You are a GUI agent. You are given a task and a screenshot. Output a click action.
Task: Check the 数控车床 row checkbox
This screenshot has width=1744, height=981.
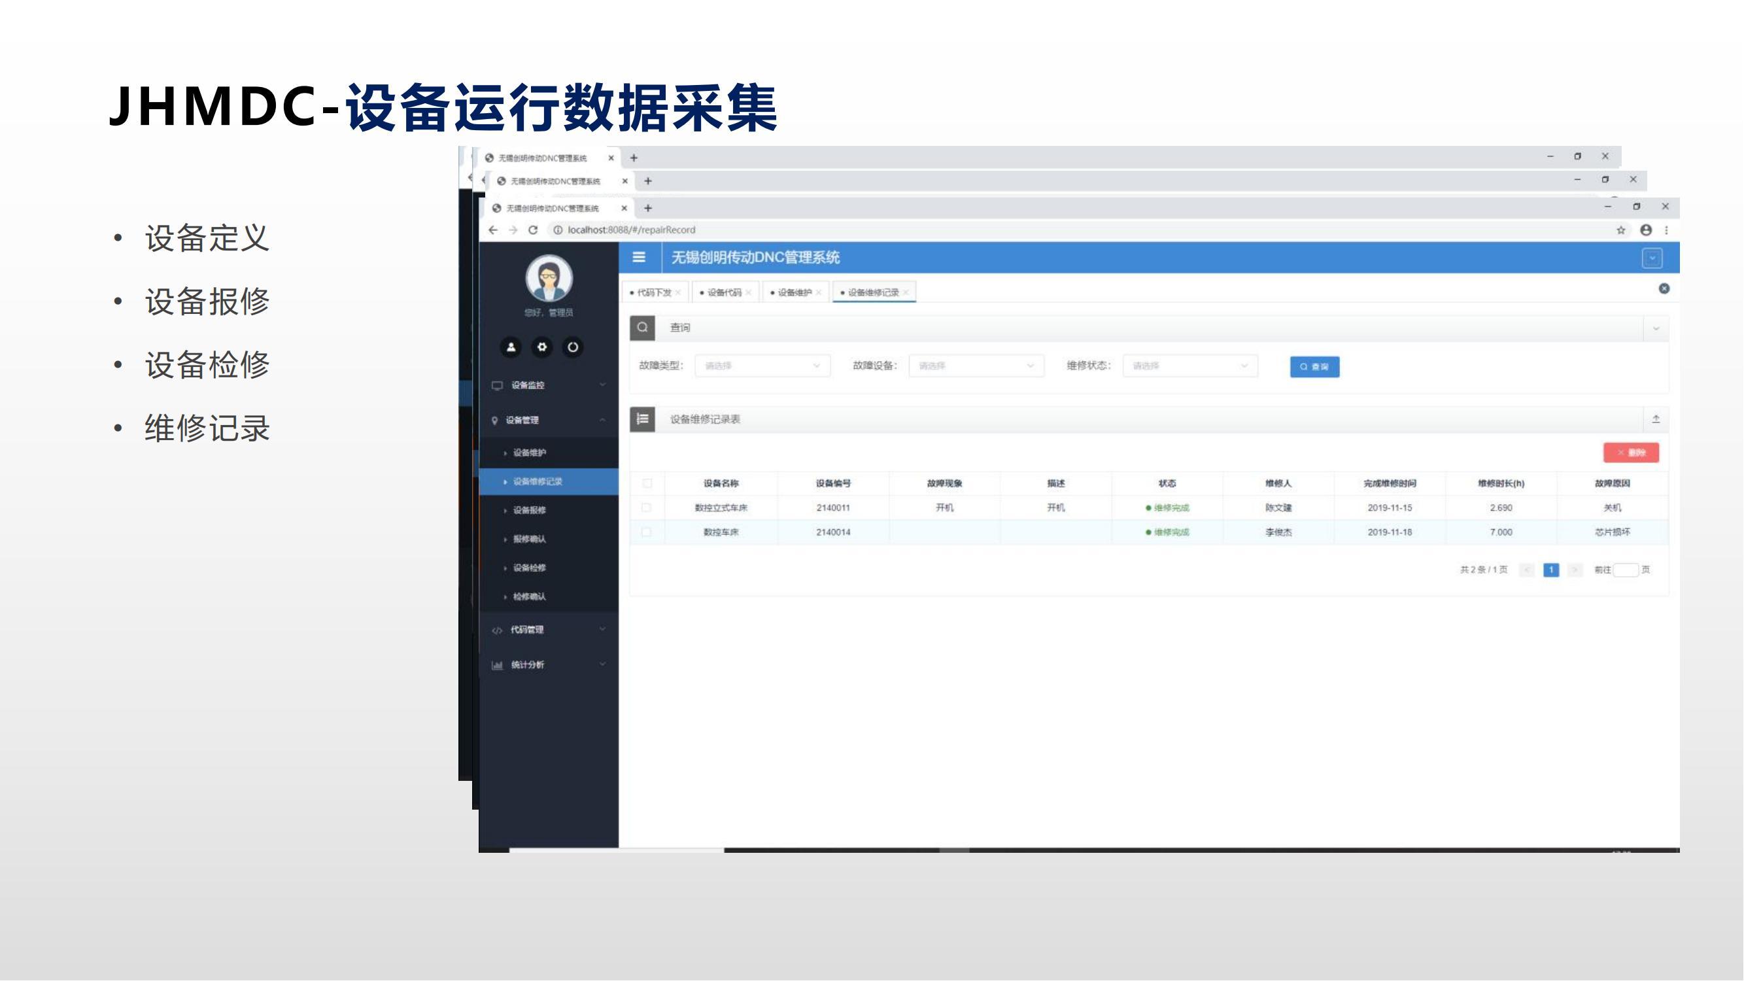point(647,532)
